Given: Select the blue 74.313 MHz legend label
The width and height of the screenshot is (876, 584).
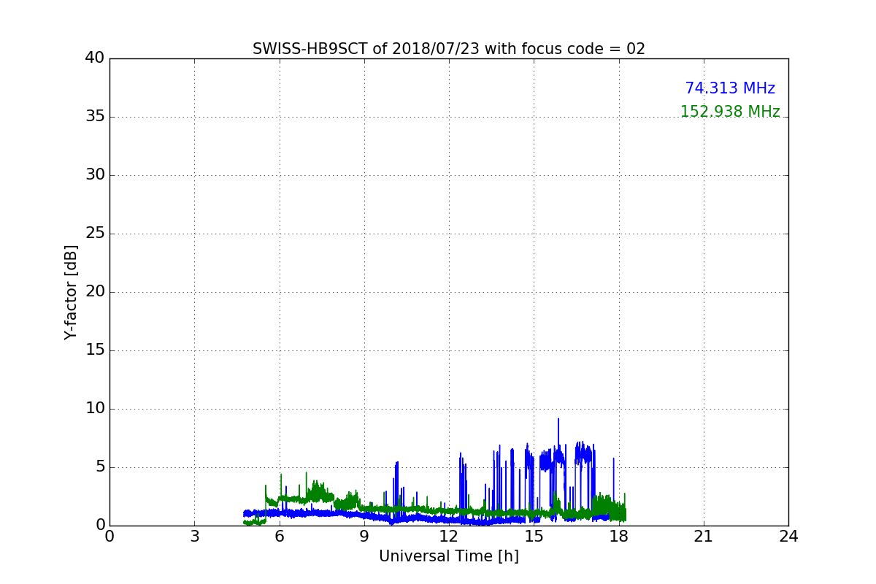Looking at the screenshot, I should coord(730,88).
